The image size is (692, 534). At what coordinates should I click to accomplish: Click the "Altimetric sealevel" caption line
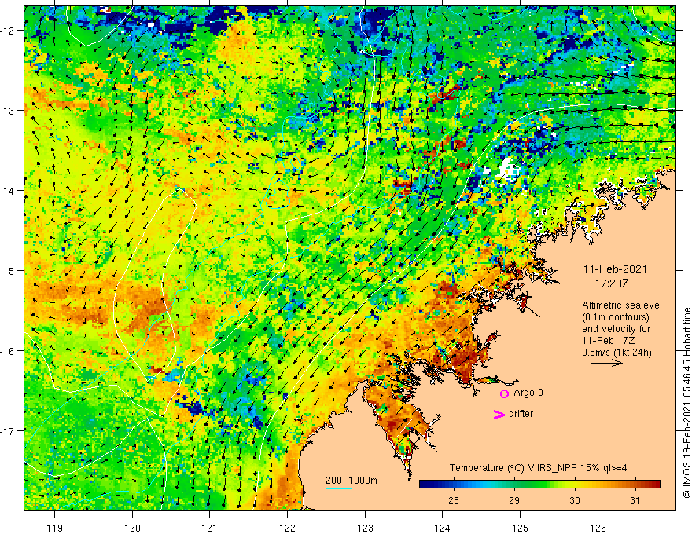pyautogui.click(x=622, y=305)
